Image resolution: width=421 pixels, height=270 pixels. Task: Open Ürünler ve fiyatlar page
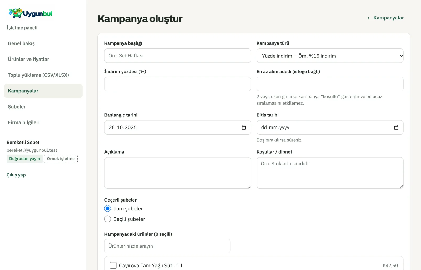(x=43, y=59)
